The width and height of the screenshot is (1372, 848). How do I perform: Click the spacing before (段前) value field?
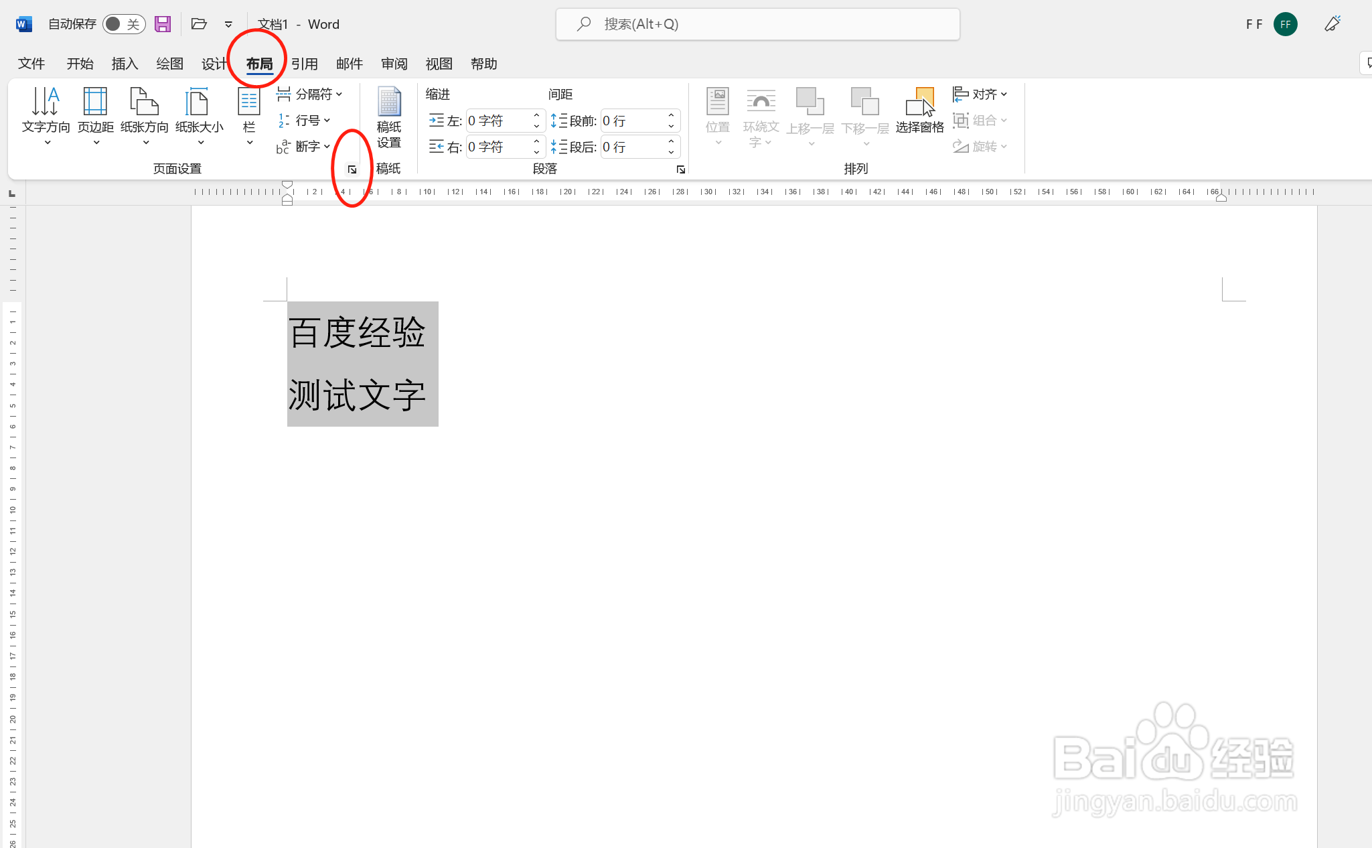(633, 121)
